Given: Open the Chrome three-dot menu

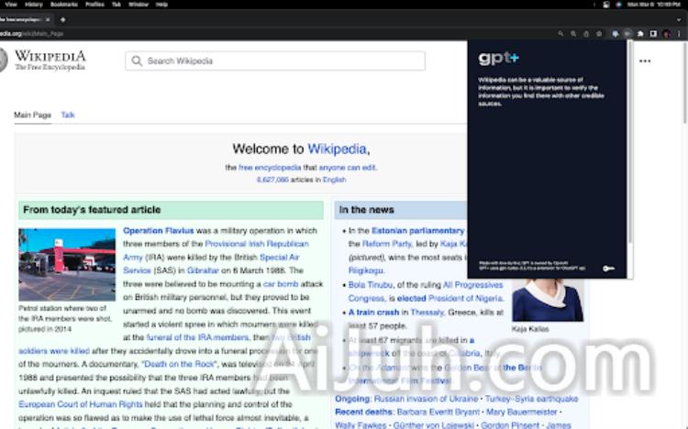Looking at the screenshot, I should pos(680,34).
